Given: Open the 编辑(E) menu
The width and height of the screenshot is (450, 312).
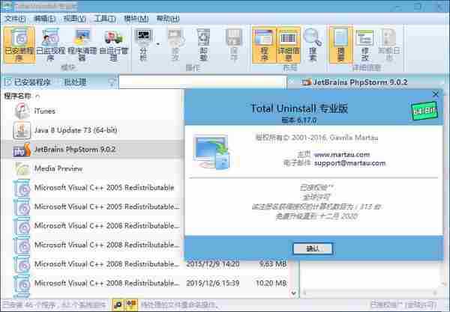Looking at the screenshot, I should click(45, 19).
